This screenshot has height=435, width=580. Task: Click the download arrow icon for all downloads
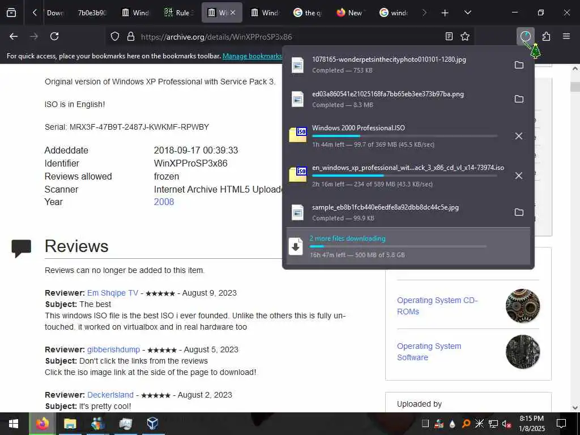pyautogui.click(x=296, y=246)
